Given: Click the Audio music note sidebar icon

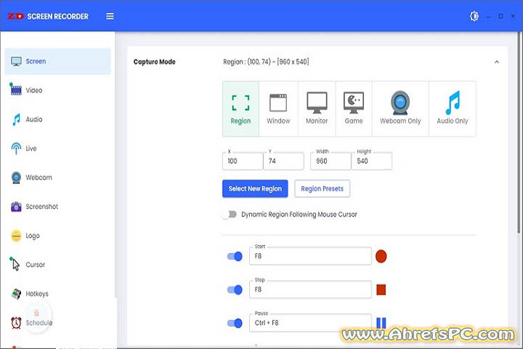Looking at the screenshot, I should [16, 119].
